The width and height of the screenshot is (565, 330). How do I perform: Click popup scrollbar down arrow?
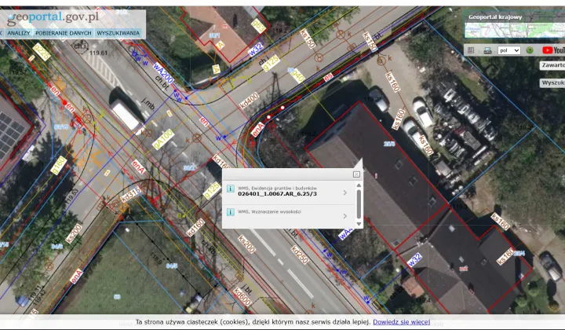tap(359, 224)
